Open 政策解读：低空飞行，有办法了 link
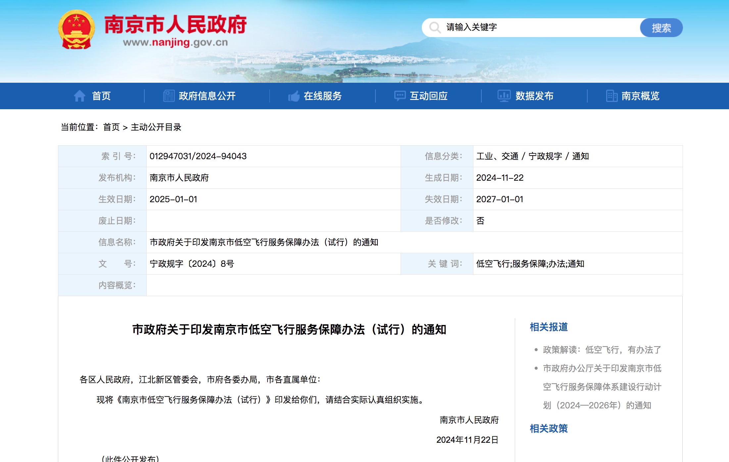729x462 pixels. (602, 350)
